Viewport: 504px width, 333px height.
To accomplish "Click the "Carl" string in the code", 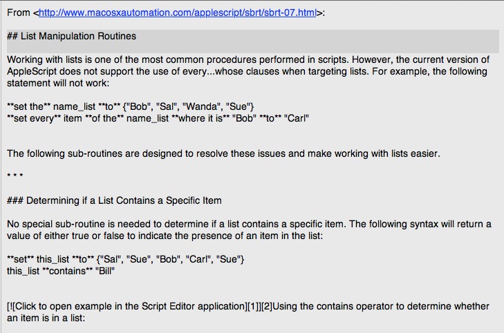I will coord(297,119).
